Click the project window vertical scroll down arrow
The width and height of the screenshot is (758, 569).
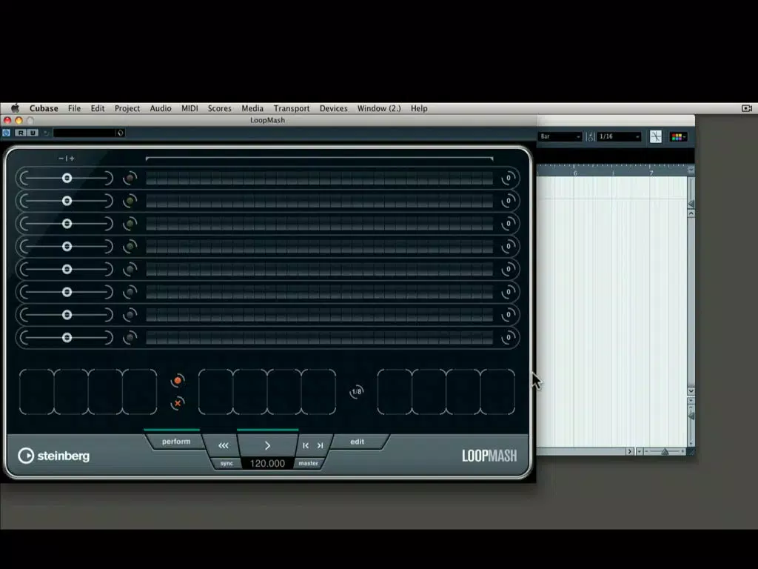(x=691, y=391)
